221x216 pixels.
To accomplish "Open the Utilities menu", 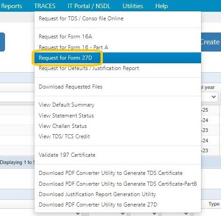I will [x=133, y=6].
